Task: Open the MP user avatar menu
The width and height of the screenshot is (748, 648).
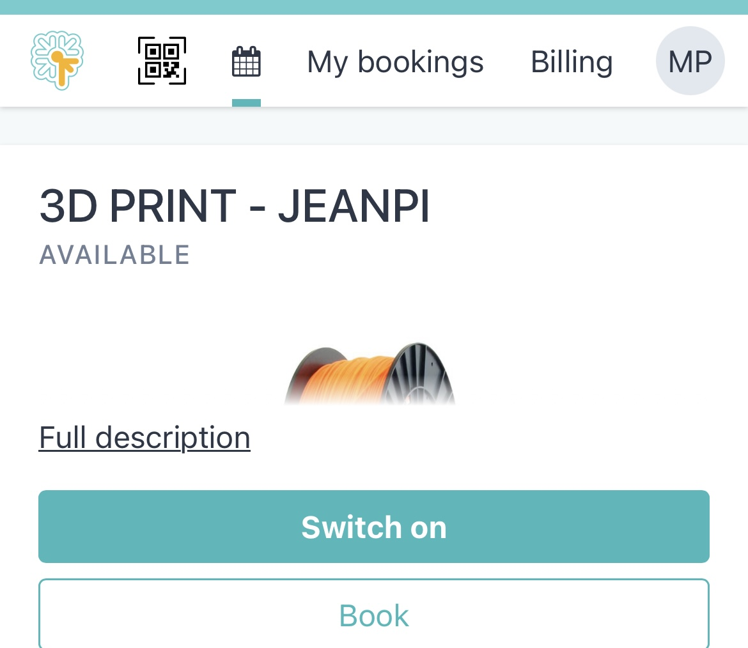Action: tap(690, 61)
